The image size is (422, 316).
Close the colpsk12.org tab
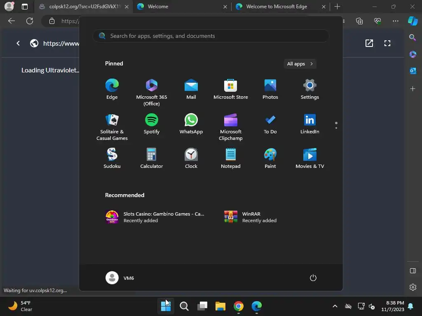point(127,7)
